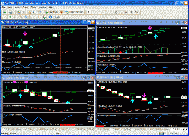Switch chart to Bar Chart mode

tap(5, 17)
